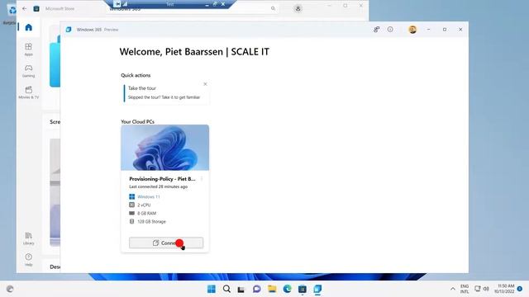Open Microsoft Store account profile icon
Screen dimensions: 529x297
point(298,9)
